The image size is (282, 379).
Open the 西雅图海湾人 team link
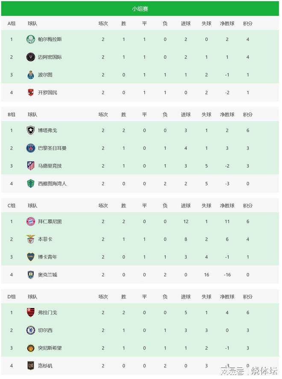52,184
